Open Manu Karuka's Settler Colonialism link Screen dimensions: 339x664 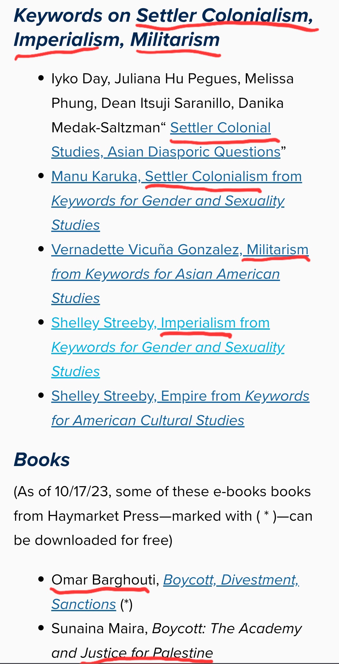click(176, 177)
